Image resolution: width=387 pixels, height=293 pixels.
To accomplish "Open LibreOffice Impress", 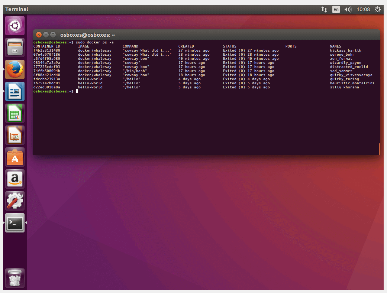I will pos(14,135).
